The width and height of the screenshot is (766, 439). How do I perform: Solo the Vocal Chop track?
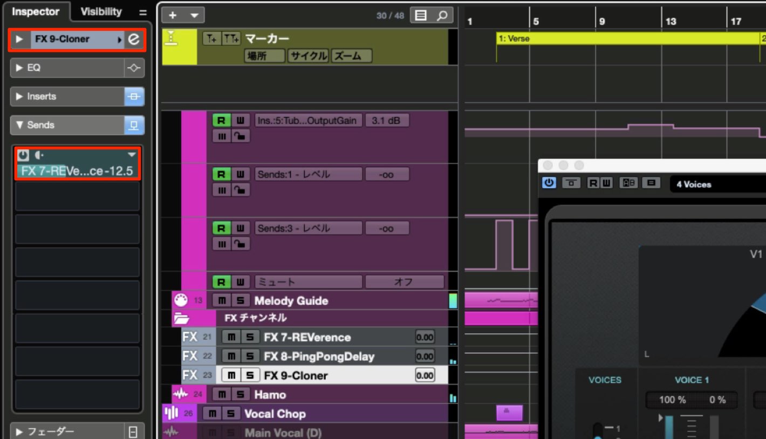pyautogui.click(x=231, y=414)
